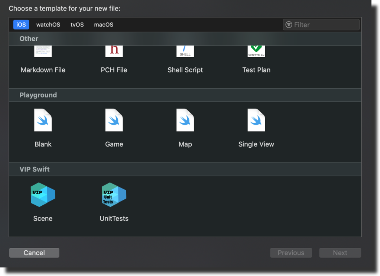Select the Markdown File template icon

click(x=43, y=51)
